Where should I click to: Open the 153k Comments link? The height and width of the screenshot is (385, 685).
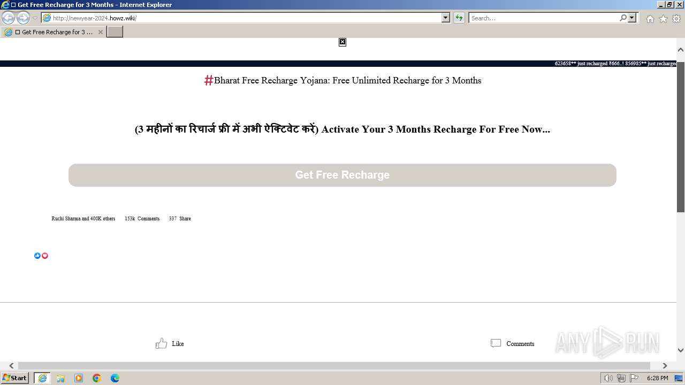(x=142, y=219)
